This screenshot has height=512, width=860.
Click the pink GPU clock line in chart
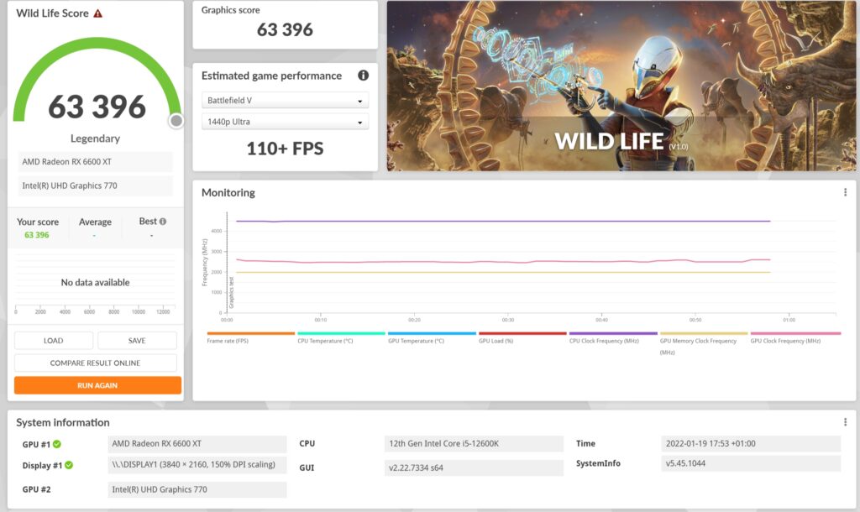pyautogui.click(x=503, y=262)
